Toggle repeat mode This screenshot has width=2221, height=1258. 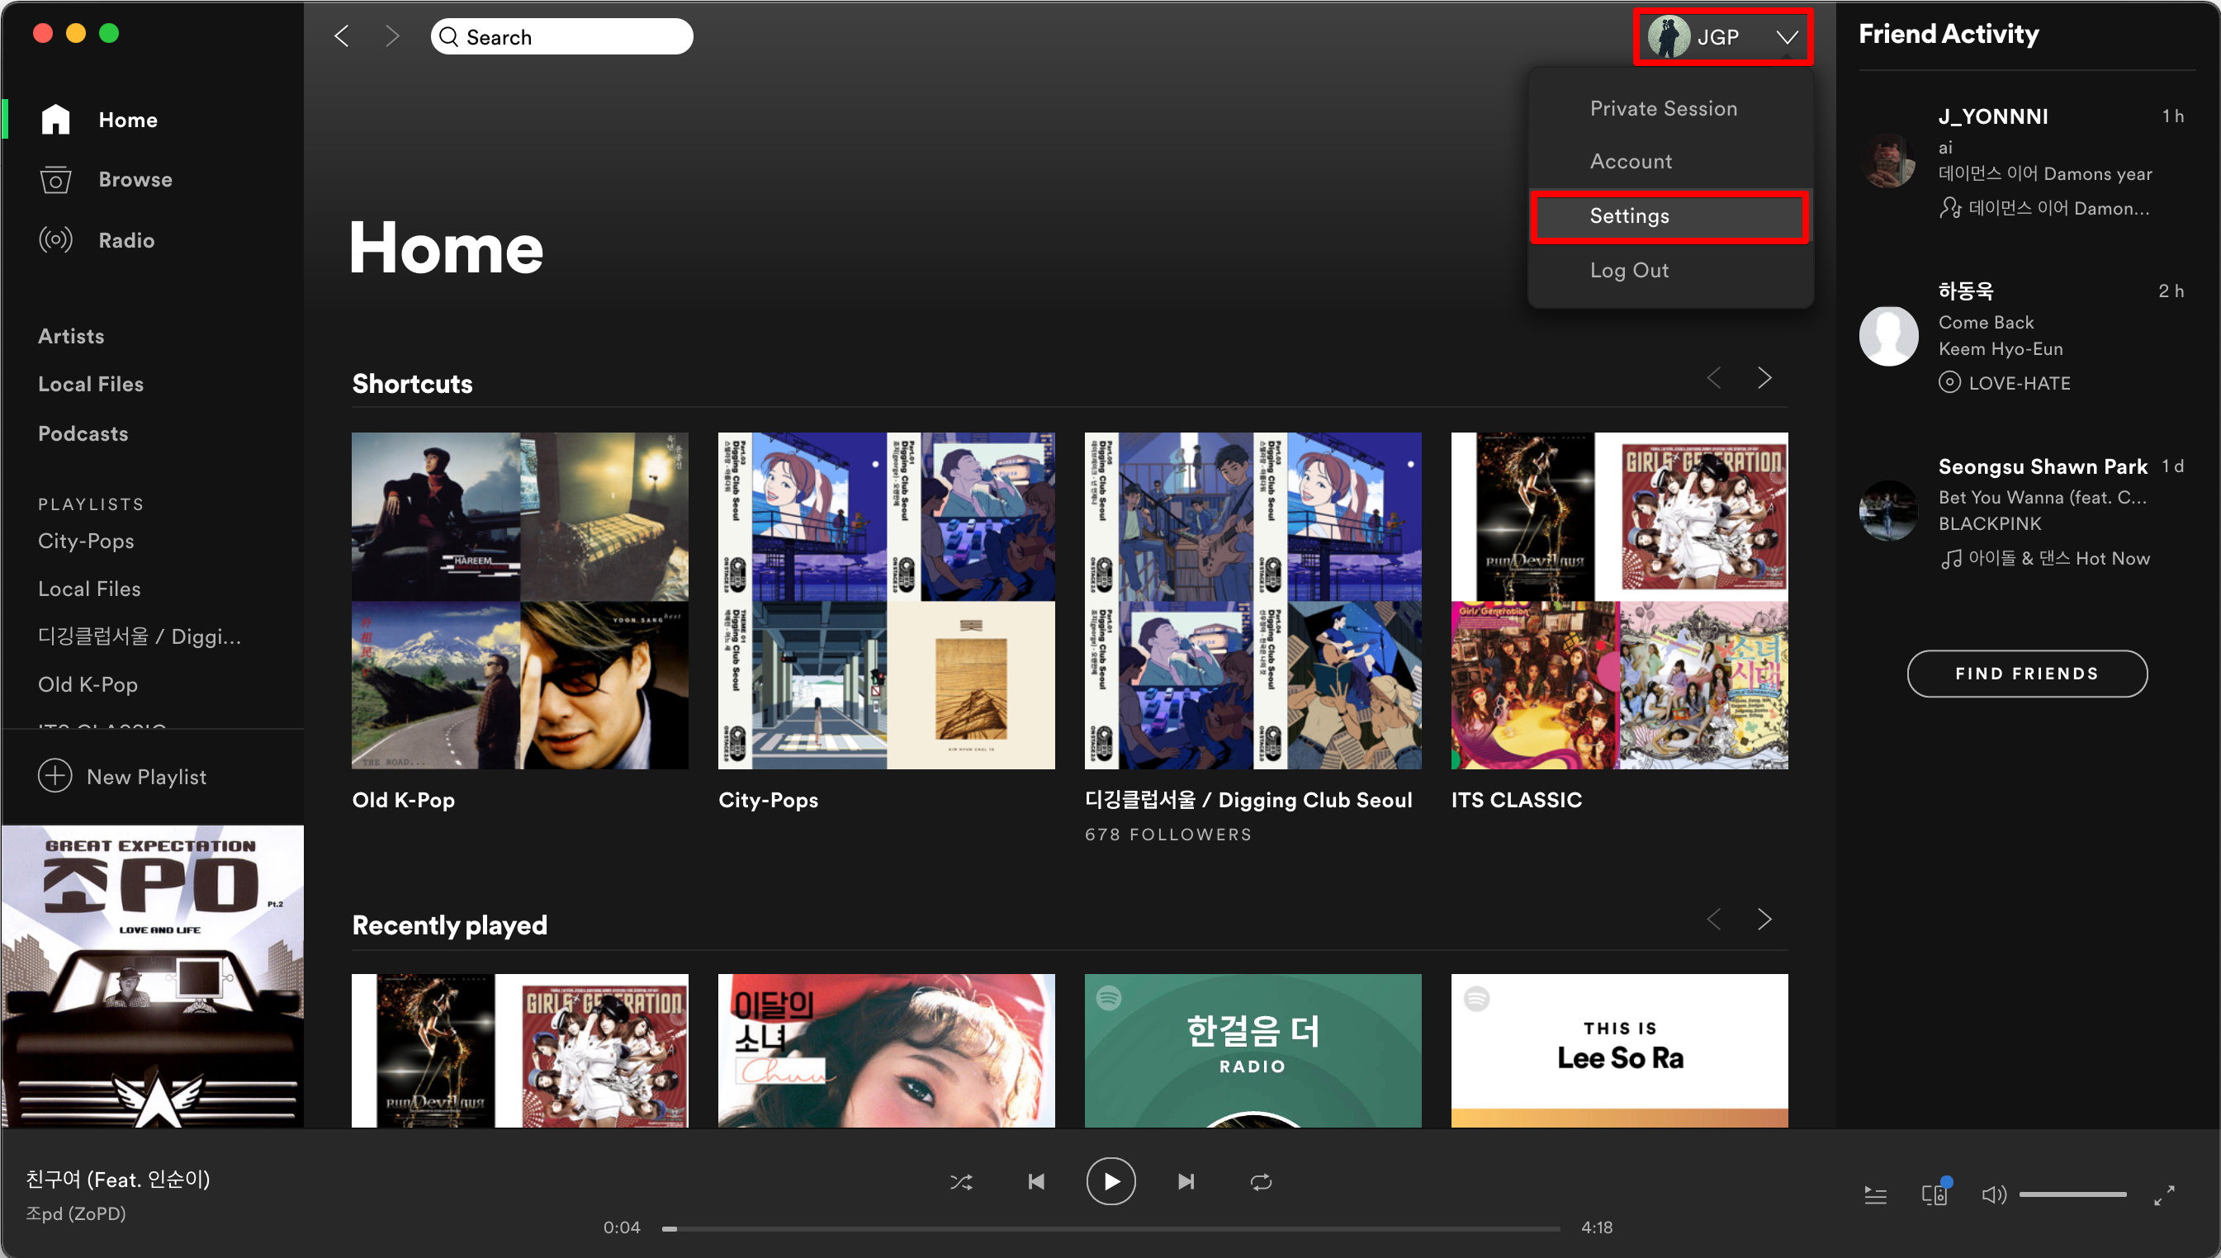1261,1181
